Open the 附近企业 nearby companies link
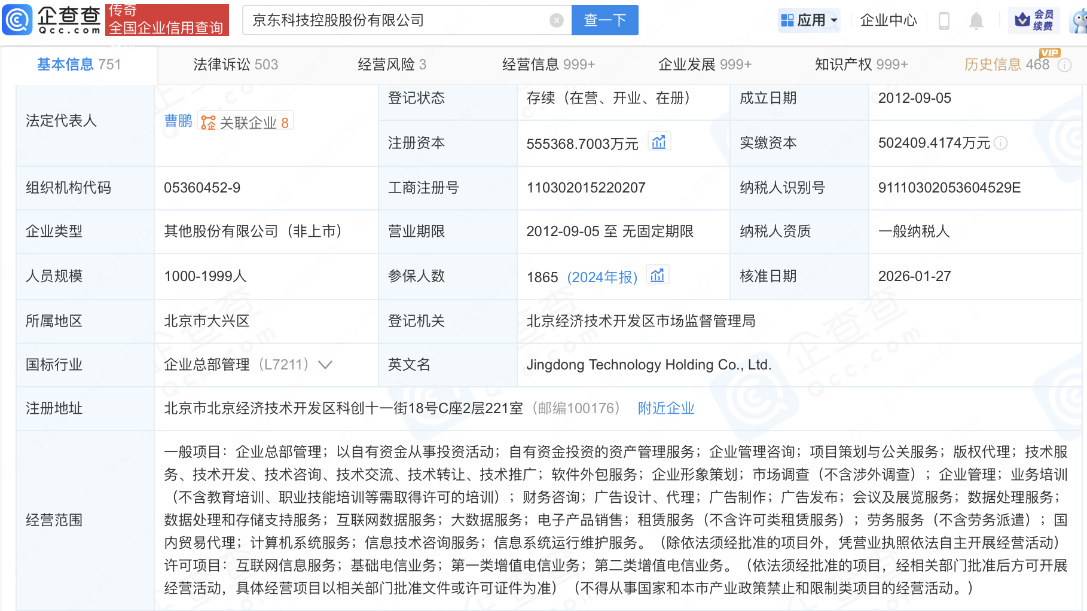The image size is (1087, 611). coord(665,408)
